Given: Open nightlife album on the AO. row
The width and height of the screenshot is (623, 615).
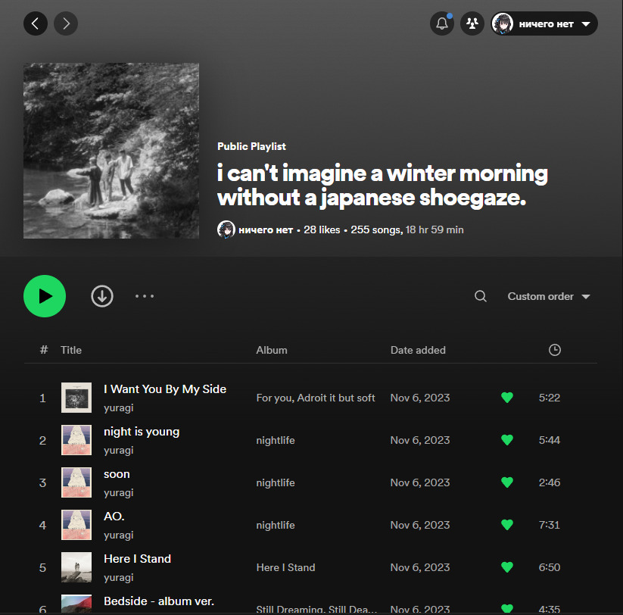Looking at the screenshot, I should pyautogui.click(x=276, y=525).
